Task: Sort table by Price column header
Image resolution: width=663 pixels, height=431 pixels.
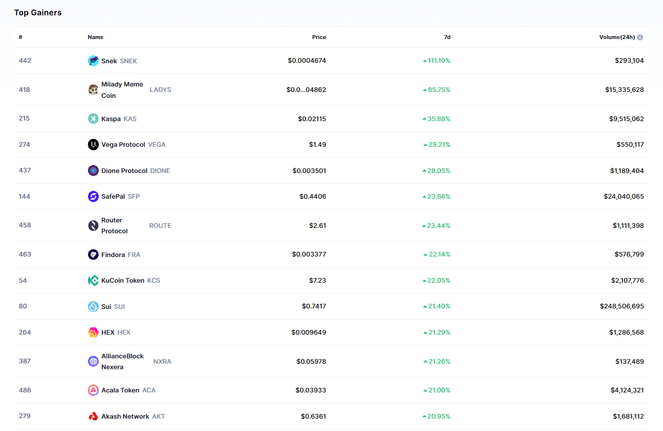Action: [x=319, y=37]
